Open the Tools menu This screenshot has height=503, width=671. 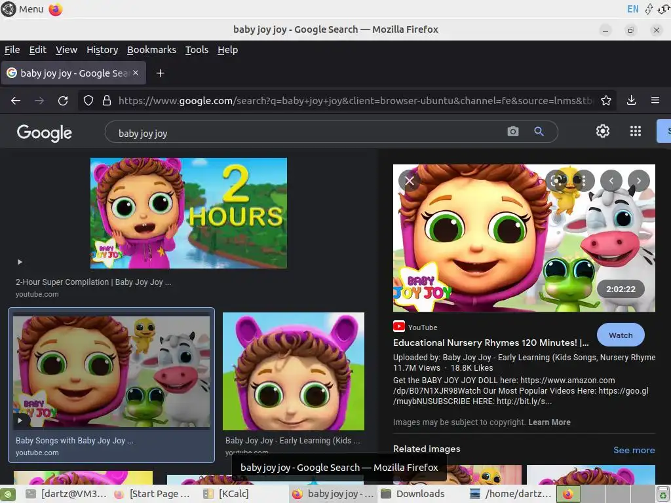(x=197, y=50)
